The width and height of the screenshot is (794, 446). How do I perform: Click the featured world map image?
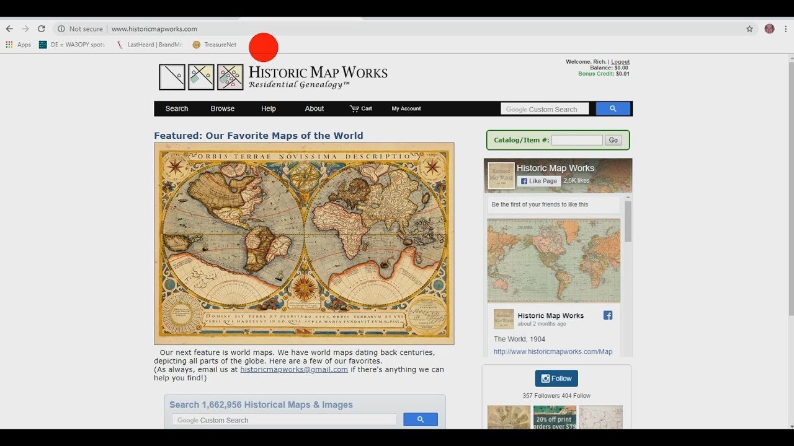(304, 243)
